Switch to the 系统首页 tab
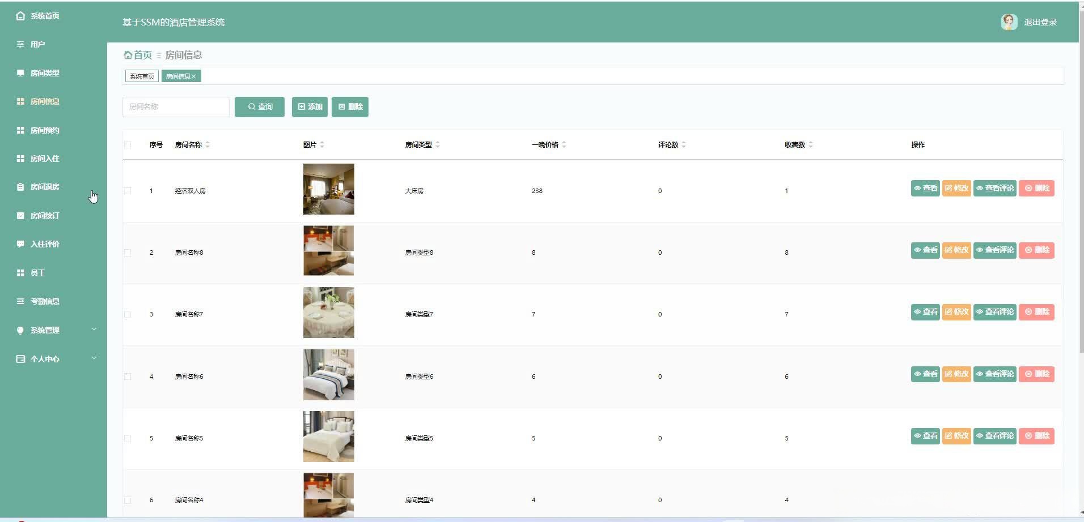The image size is (1084, 522). click(x=142, y=76)
